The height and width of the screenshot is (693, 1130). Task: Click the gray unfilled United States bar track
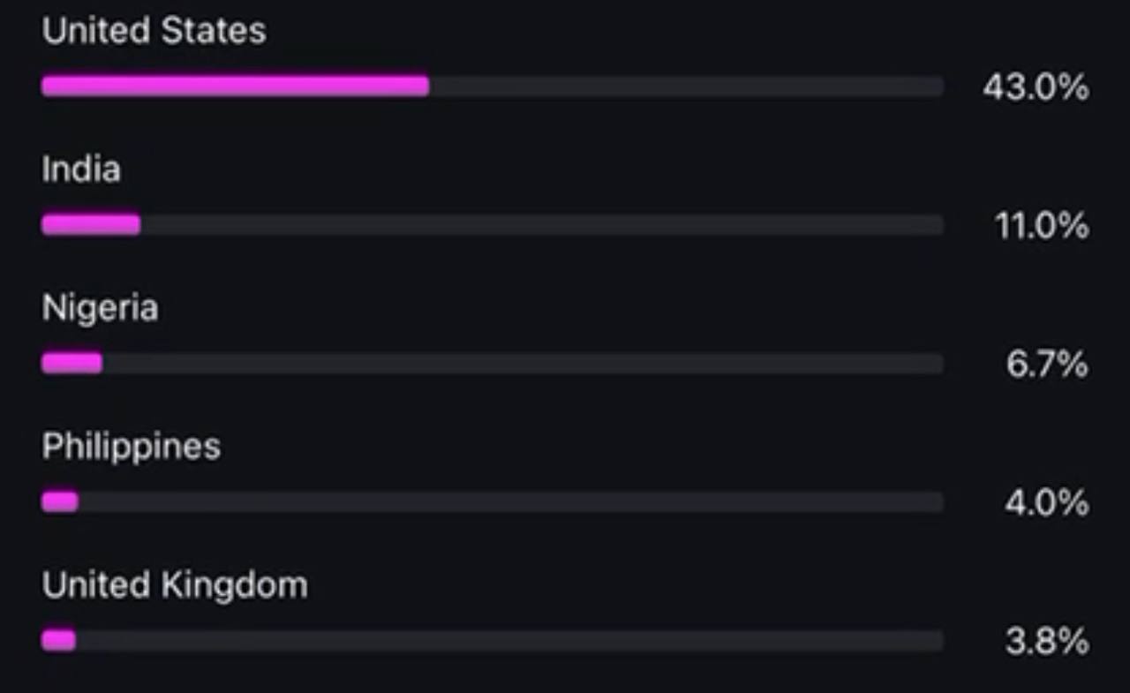pos(686,86)
